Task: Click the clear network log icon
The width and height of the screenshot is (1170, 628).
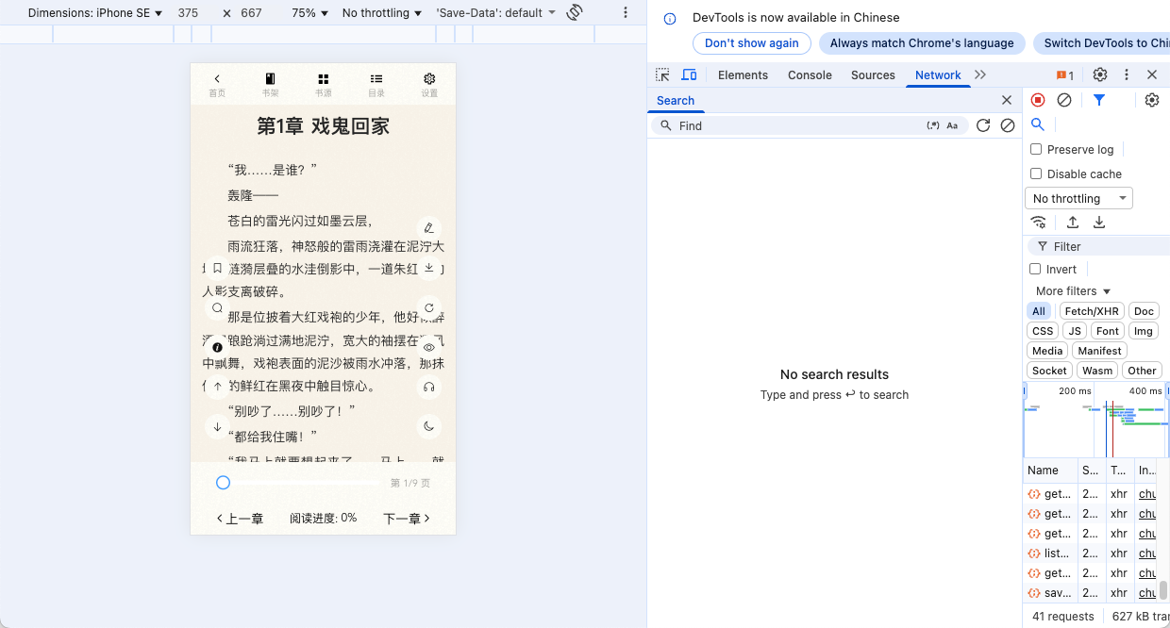Action: pos(1064,100)
